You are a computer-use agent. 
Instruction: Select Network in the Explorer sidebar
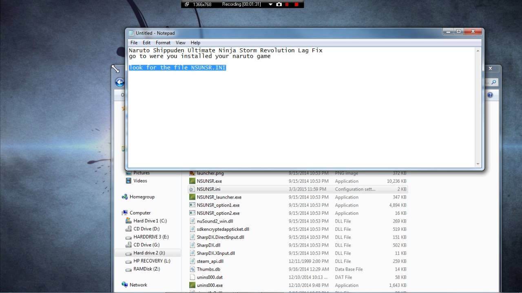point(138,285)
